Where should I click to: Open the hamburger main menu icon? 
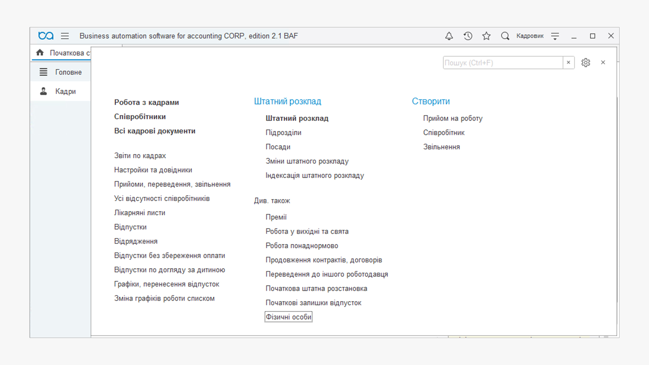click(65, 36)
